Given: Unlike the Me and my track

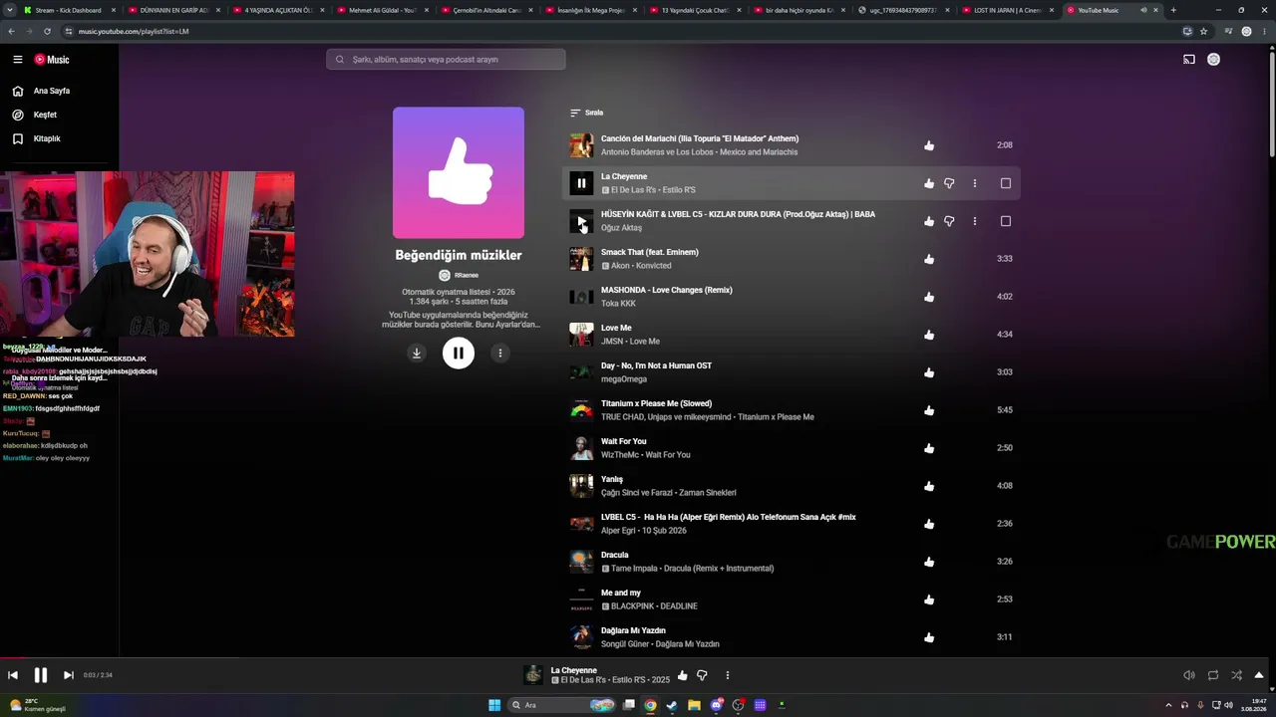Looking at the screenshot, I should [x=929, y=599].
